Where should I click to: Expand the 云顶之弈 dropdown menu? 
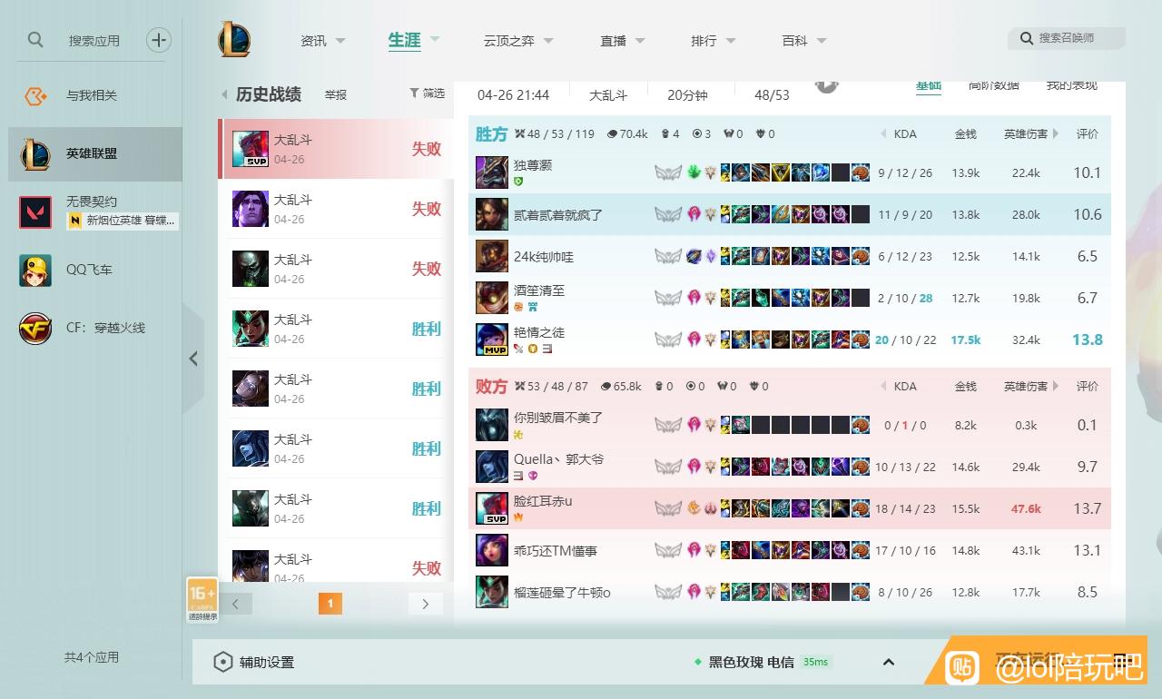(548, 41)
